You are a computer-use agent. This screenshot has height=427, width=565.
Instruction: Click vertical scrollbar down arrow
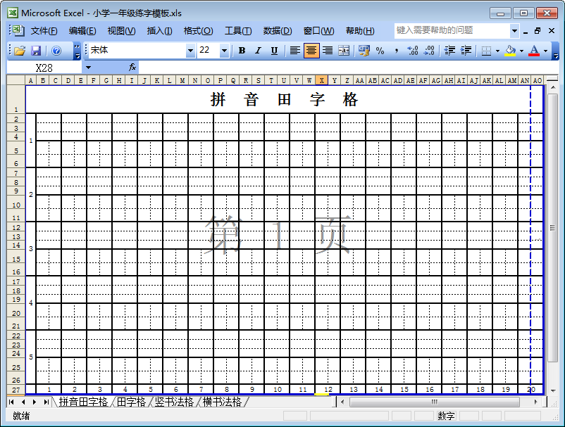coord(553,390)
